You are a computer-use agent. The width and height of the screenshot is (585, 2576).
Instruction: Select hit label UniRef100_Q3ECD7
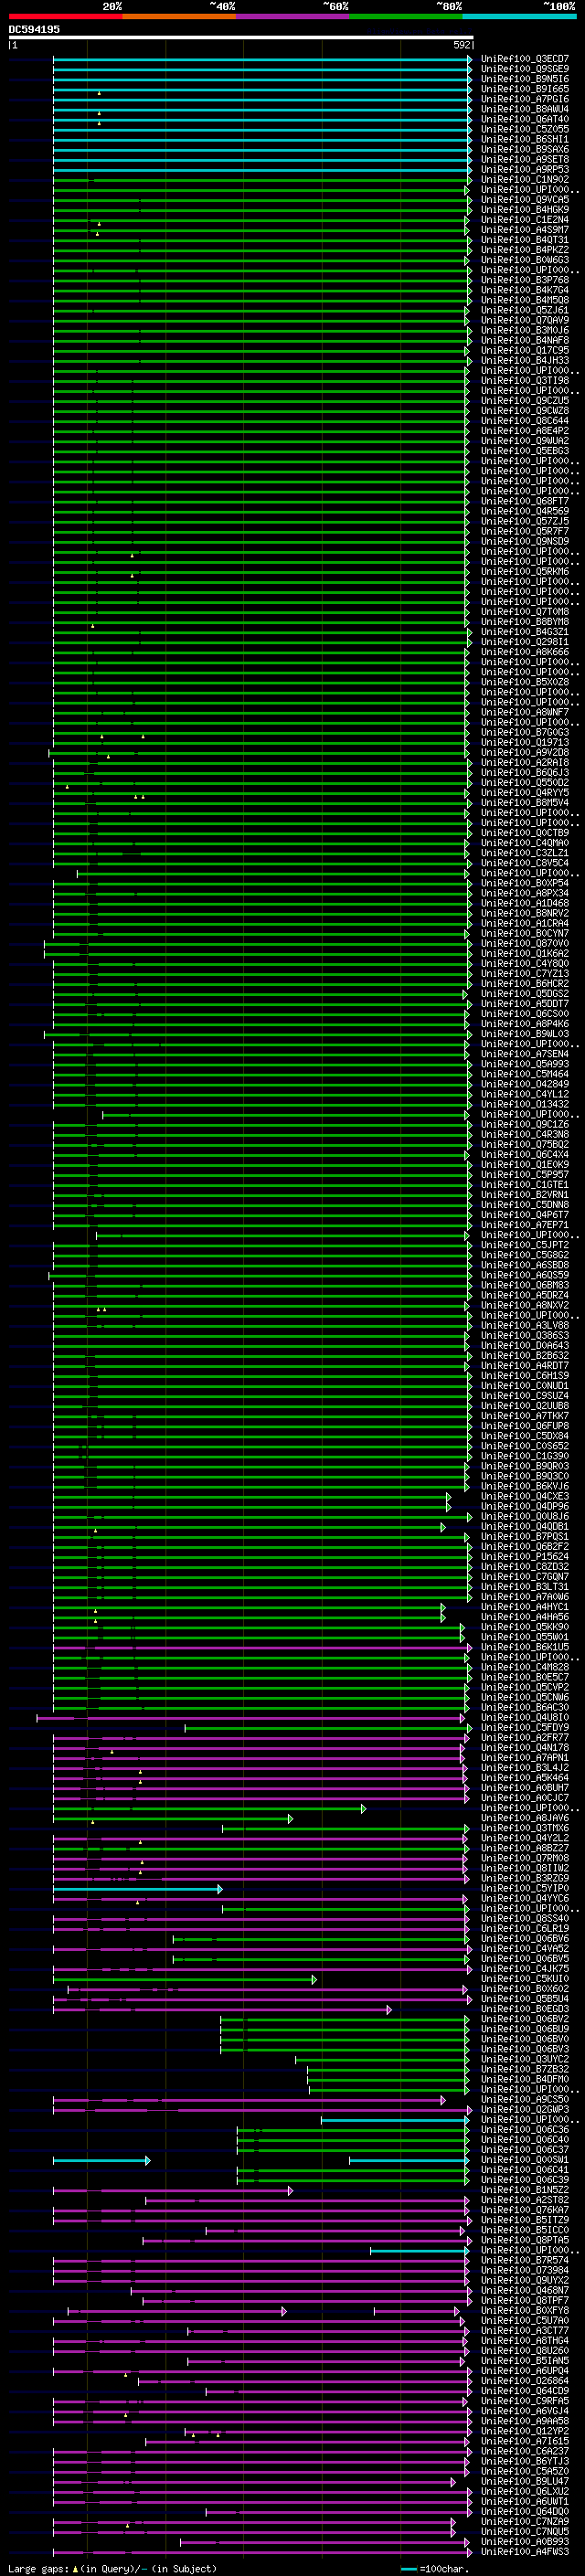[x=525, y=59]
